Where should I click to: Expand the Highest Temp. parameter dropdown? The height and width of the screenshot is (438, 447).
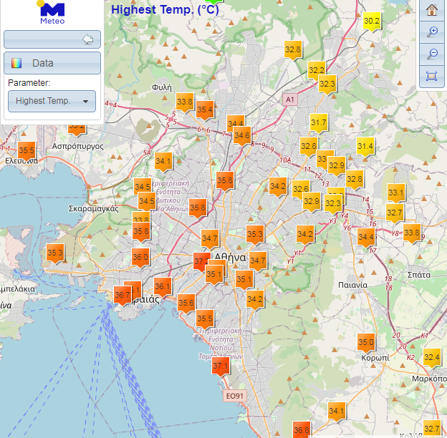tap(52, 101)
